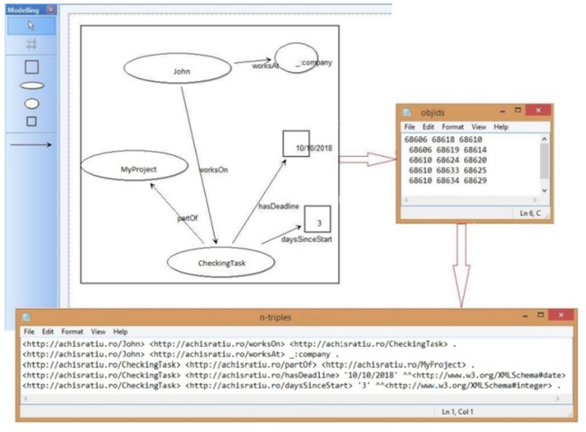The image size is (586, 432).
Task: Open View menu in n-triples window
Action: click(98, 330)
